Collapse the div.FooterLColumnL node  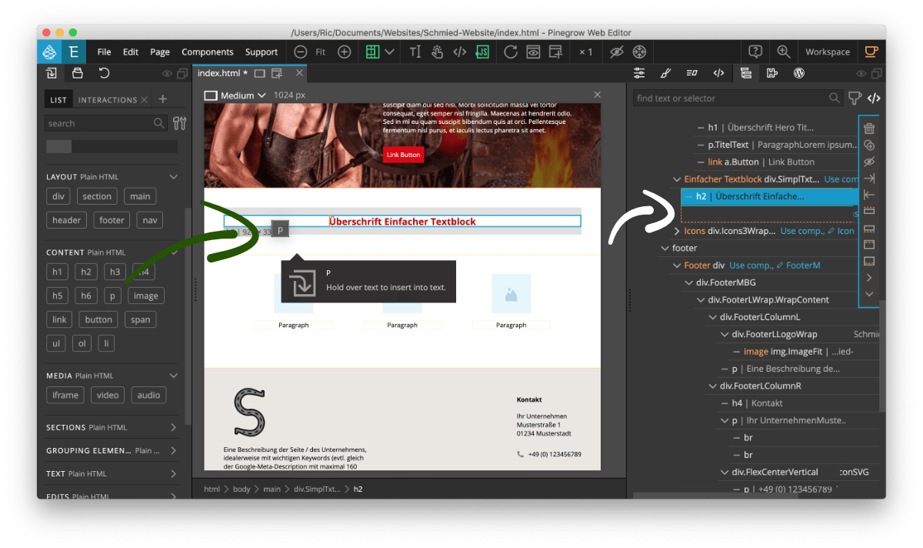[x=713, y=317]
